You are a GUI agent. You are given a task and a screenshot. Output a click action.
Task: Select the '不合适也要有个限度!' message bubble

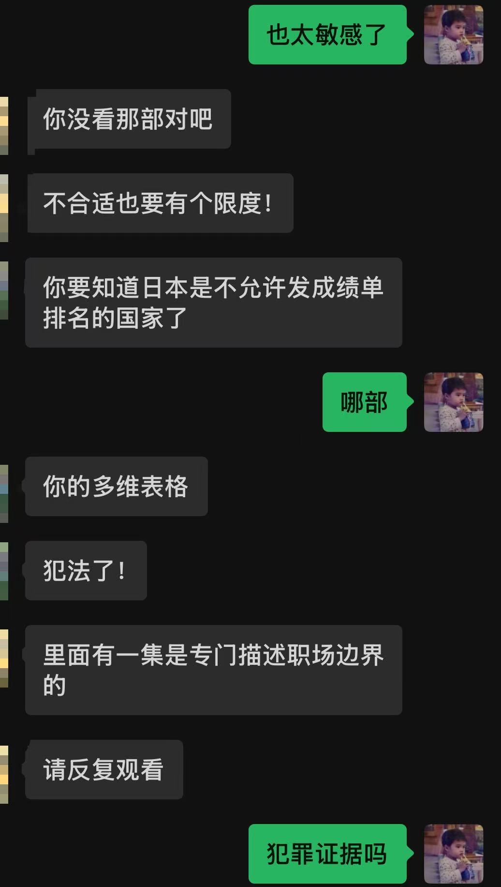161,203
